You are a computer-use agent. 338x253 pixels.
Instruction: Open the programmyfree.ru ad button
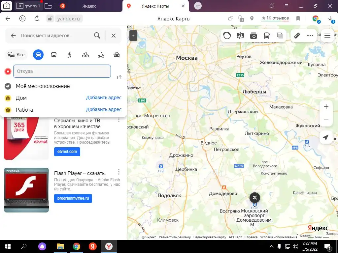[73, 198]
